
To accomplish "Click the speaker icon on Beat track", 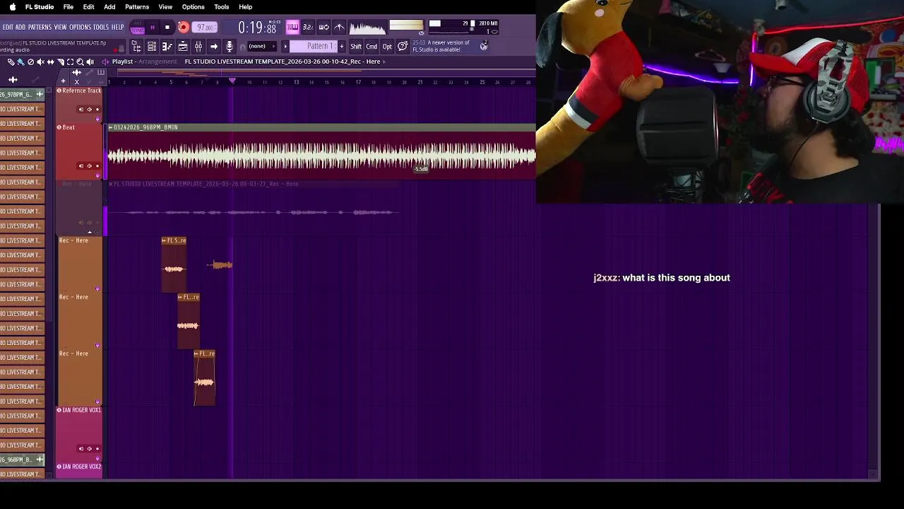I will point(89,166).
